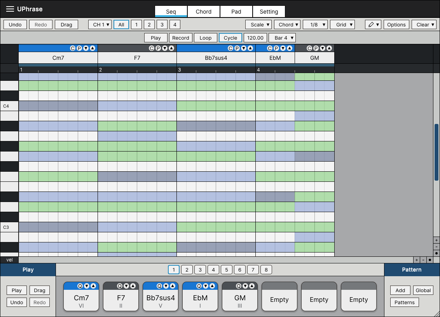Select track 4 filter button

click(x=175, y=25)
